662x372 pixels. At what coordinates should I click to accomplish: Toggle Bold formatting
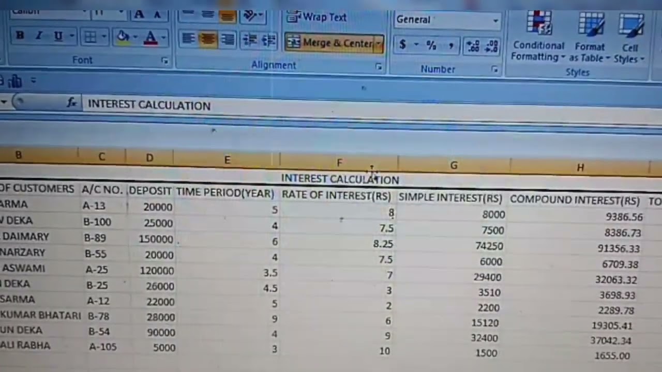(x=20, y=36)
